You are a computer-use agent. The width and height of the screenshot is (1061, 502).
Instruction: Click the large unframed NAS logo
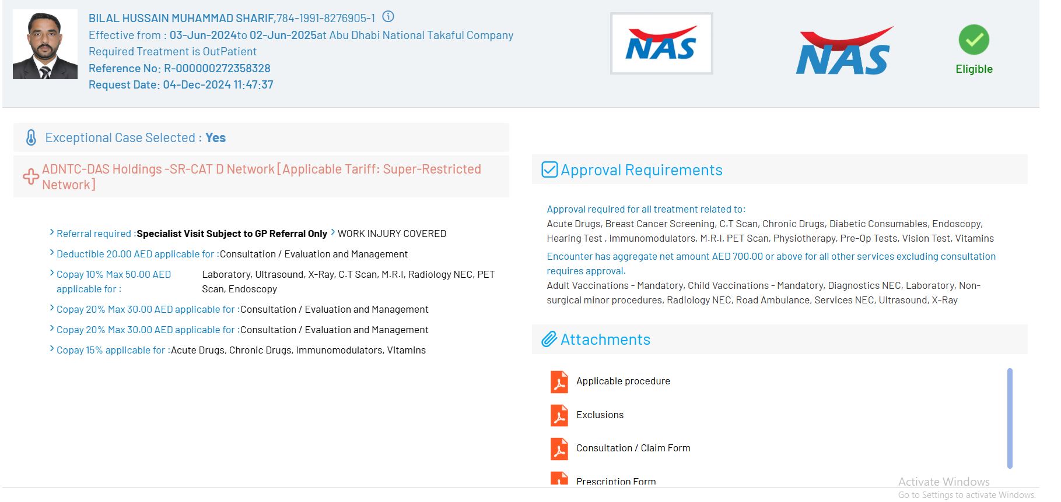[x=844, y=51]
